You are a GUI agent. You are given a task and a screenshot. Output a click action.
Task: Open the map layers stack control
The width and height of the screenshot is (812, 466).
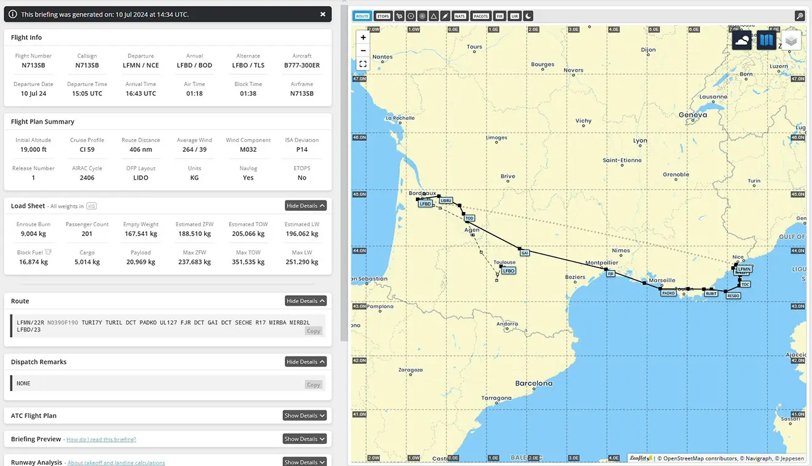(x=792, y=41)
